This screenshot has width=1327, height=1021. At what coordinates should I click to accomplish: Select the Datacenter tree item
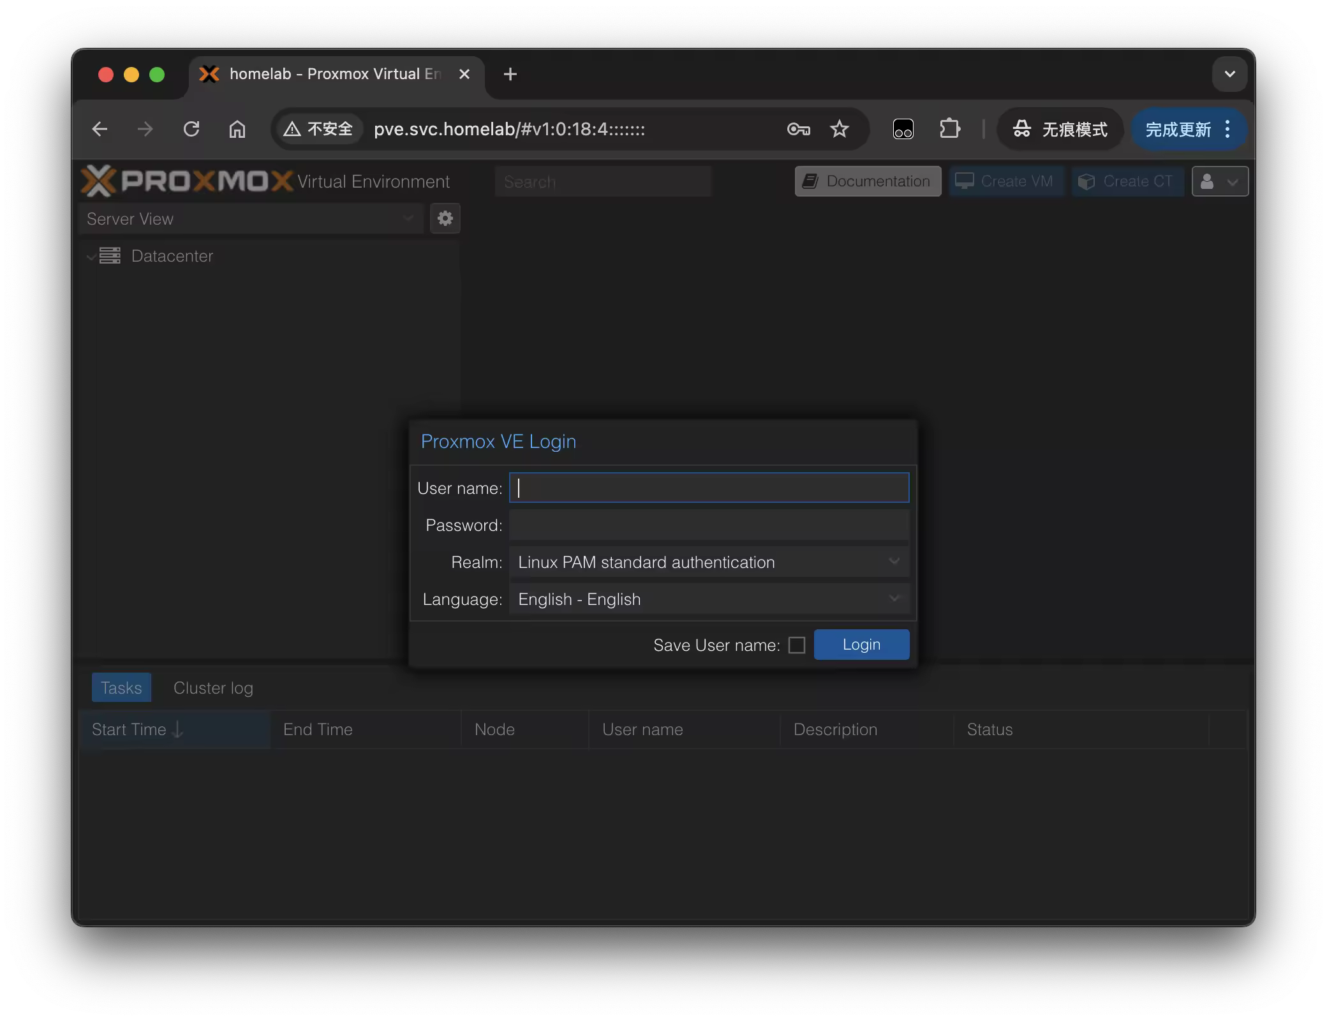[x=172, y=256]
